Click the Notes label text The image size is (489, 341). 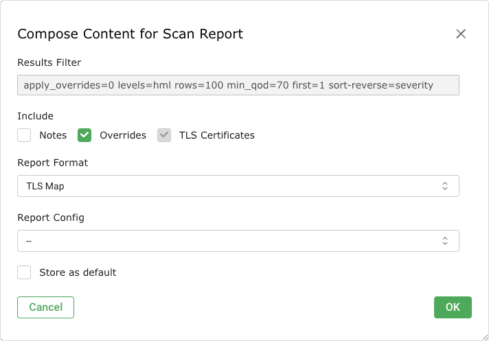click(53, 135)
